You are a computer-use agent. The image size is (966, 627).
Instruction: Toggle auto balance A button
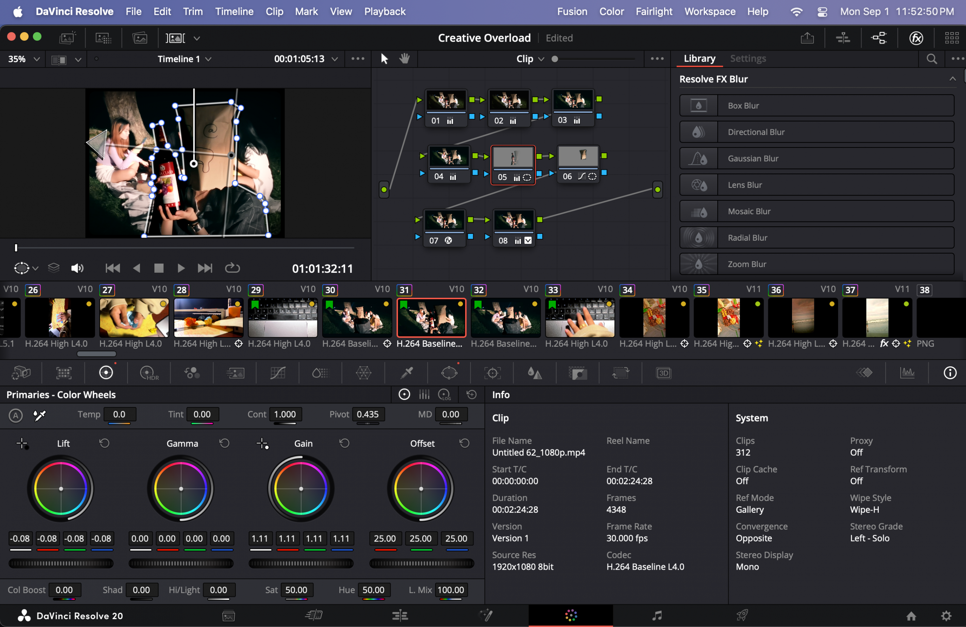click(15, 415)
